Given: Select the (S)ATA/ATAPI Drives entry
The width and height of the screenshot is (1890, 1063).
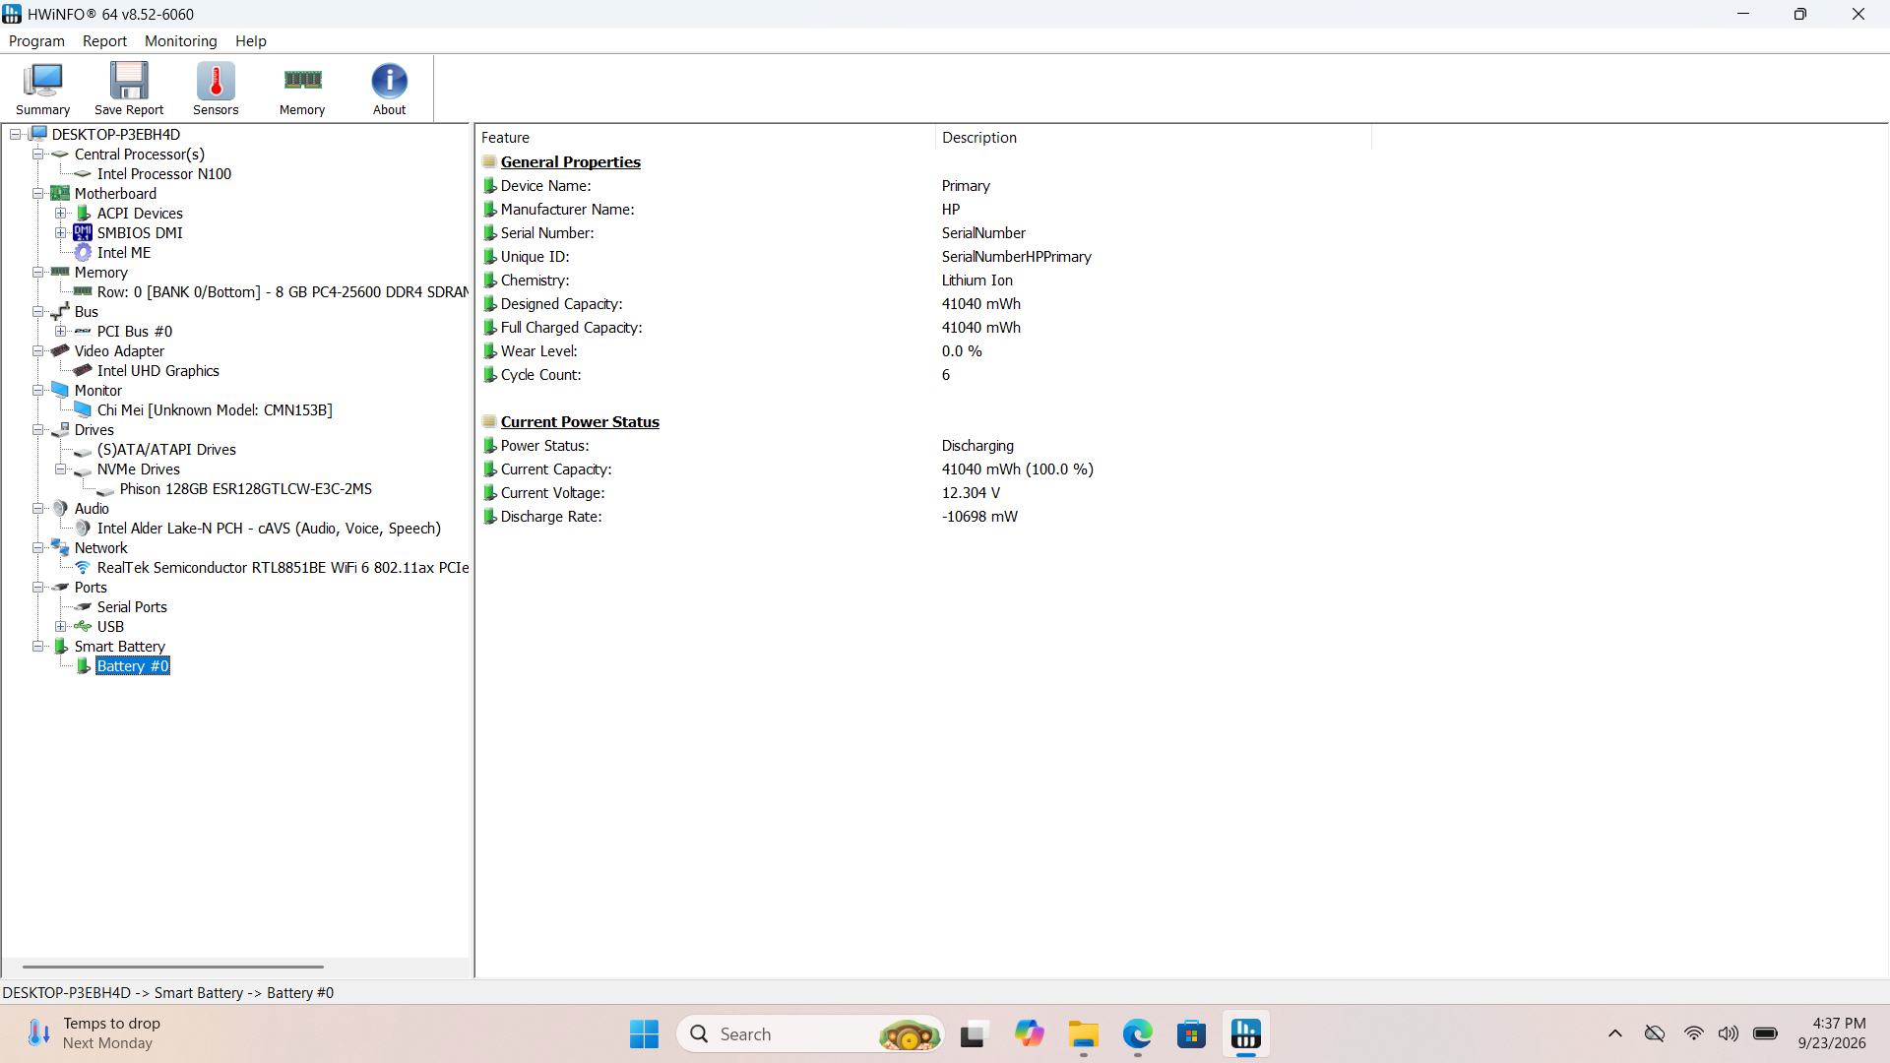Looking at the screenshot, I should coord(166,450).
